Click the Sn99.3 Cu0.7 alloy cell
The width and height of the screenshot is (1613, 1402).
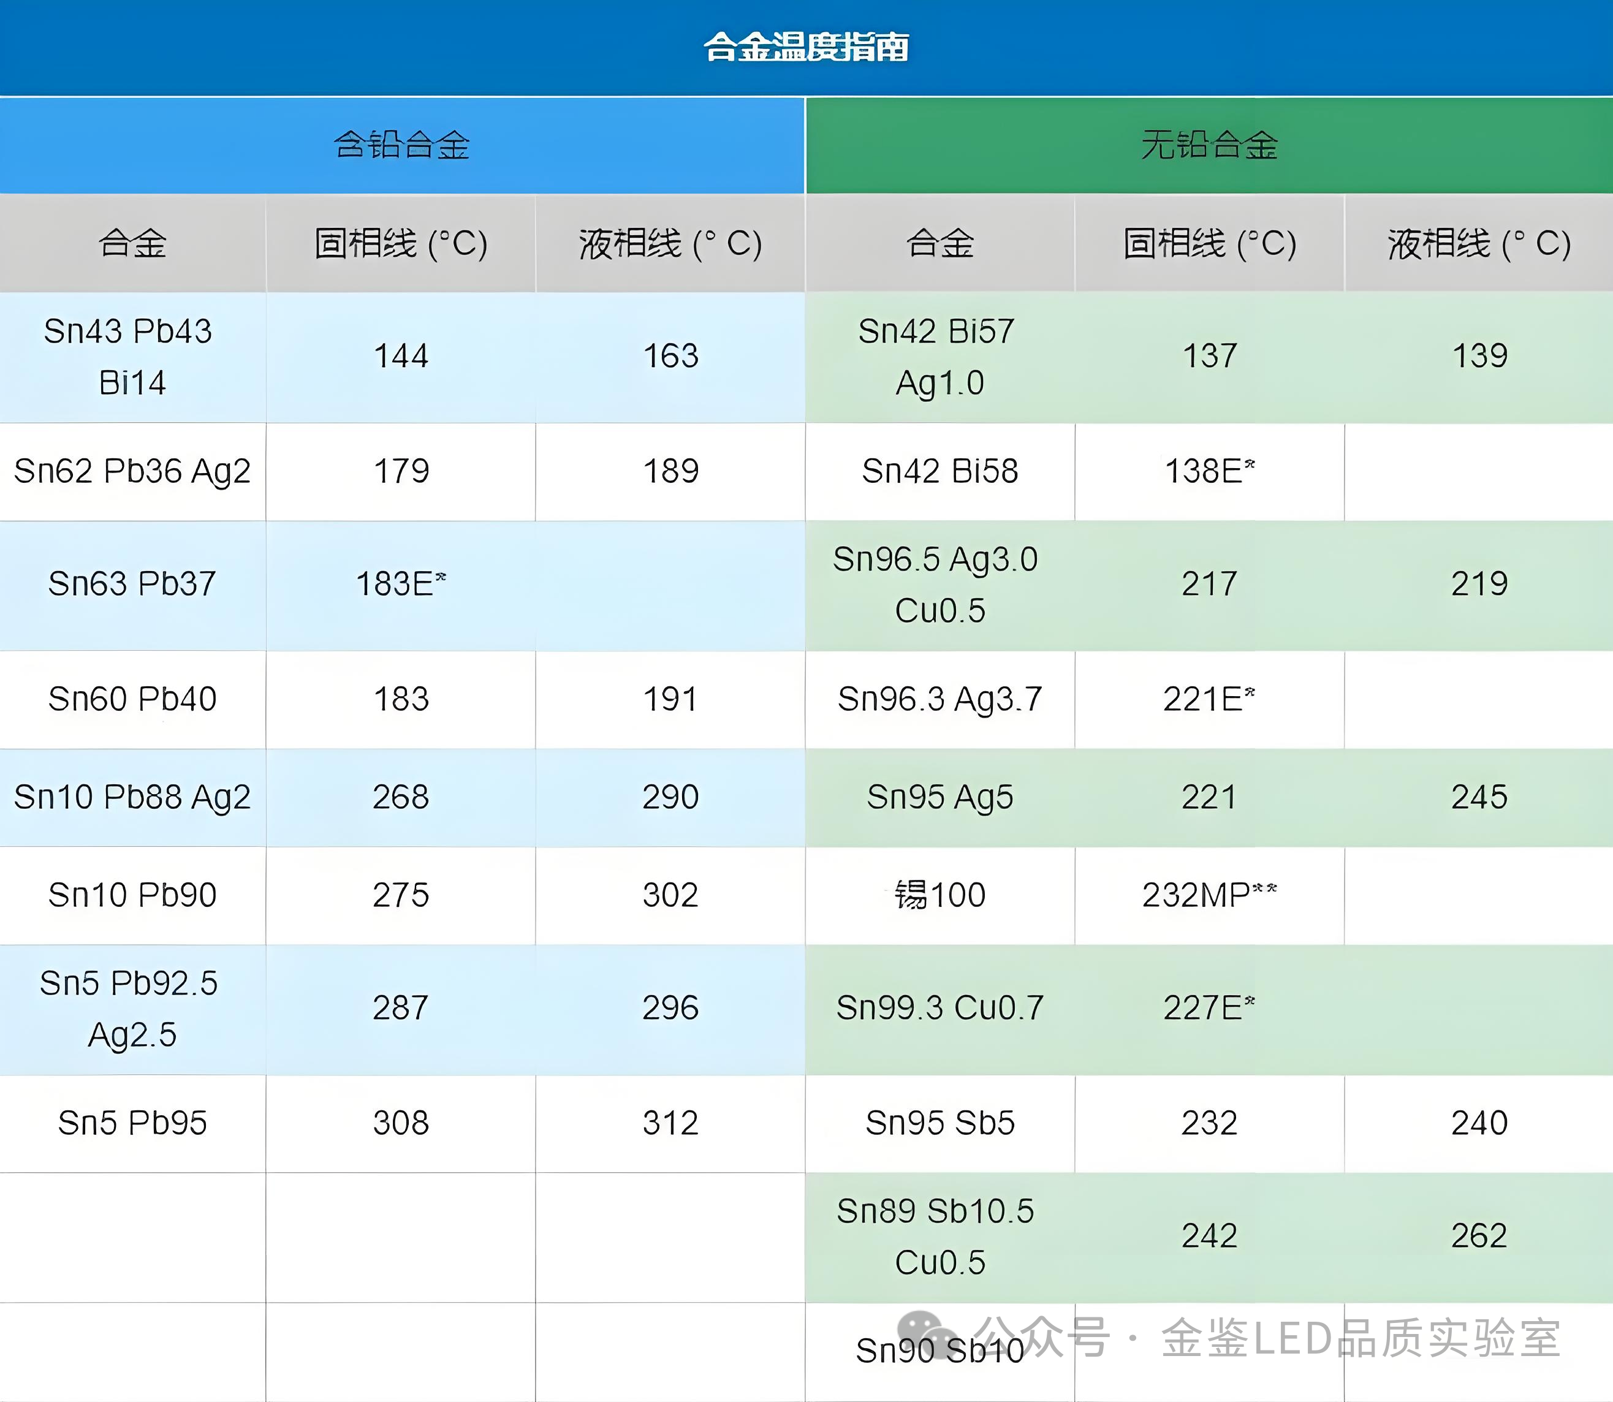(939, 1007)
